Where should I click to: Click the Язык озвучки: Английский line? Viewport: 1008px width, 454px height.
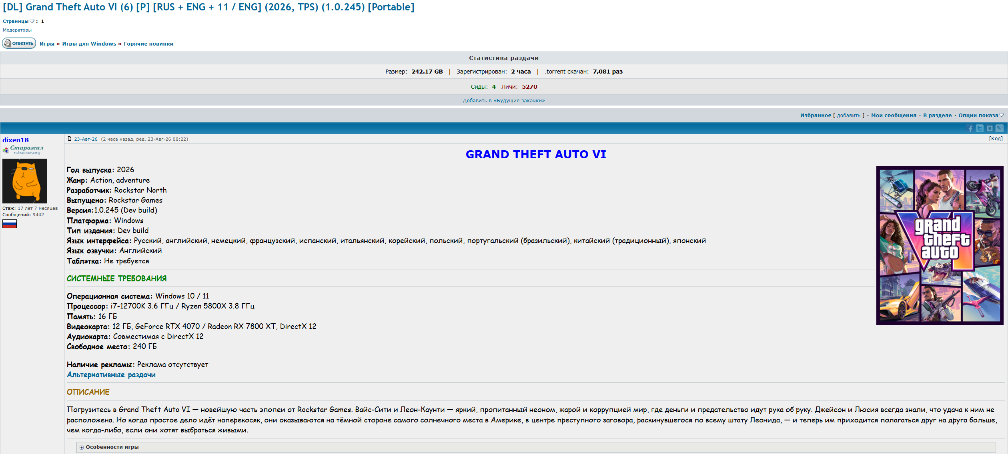tap(114, 251)
